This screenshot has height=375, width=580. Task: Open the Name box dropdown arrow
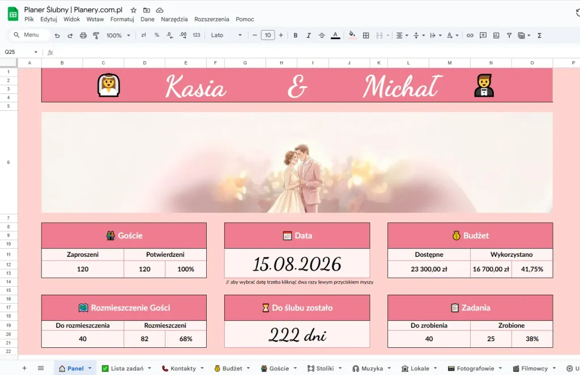click(x=36, y=52)
